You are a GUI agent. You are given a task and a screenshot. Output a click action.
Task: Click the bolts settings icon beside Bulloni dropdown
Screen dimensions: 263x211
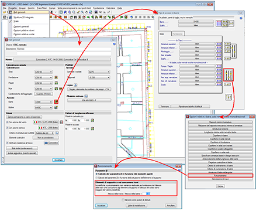(x=56, y=107)
